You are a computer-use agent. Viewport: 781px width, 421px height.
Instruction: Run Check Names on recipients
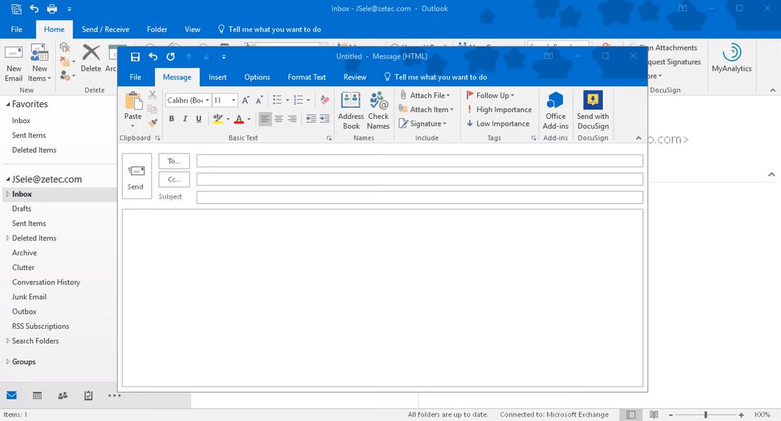(x=378, y=111)
